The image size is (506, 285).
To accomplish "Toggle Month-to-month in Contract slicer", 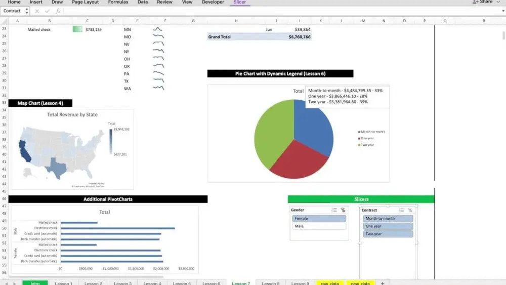I will point(388,219).
